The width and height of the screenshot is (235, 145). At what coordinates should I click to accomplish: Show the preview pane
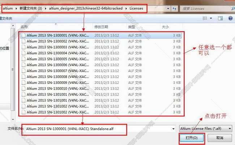tap(220, 18)
